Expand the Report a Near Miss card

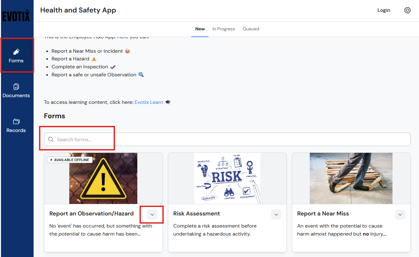click(400, 214)
